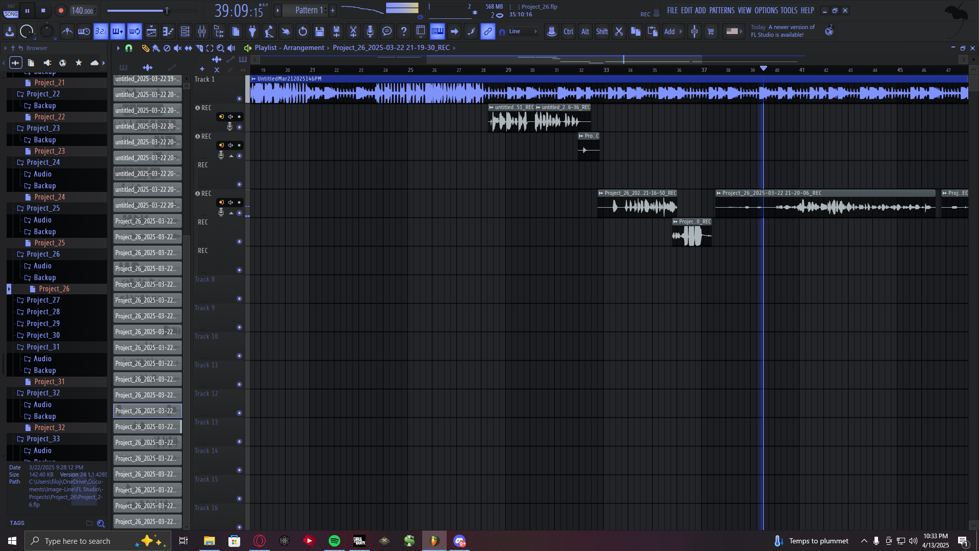Toggle playlist magnet snap icon
Image resolution: width=979 pixels, height=551 pixels.
(128, 48)
